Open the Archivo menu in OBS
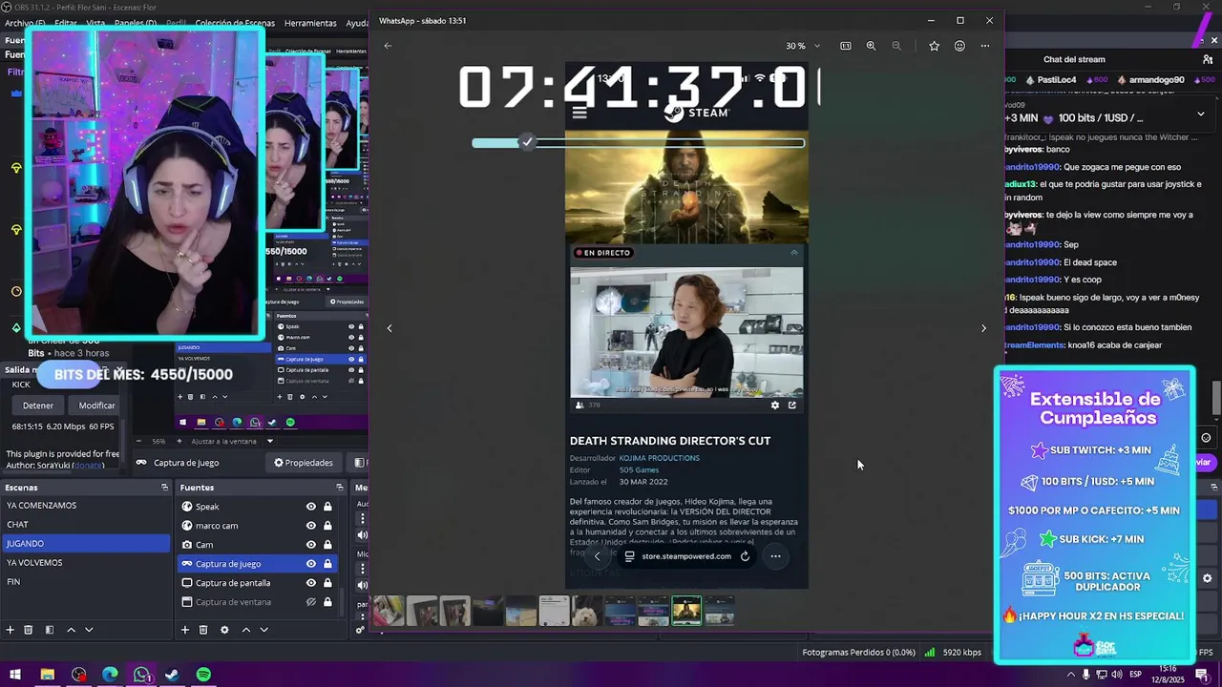1222x687 pixels. click(25, 23)
